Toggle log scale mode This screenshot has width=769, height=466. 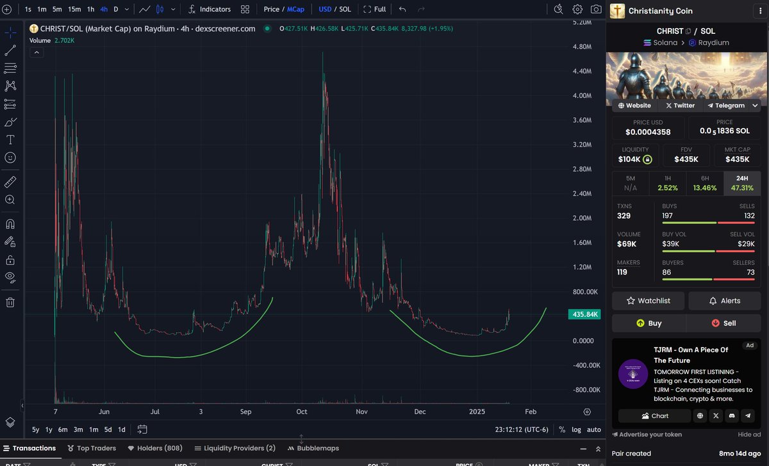click(576, 430)
